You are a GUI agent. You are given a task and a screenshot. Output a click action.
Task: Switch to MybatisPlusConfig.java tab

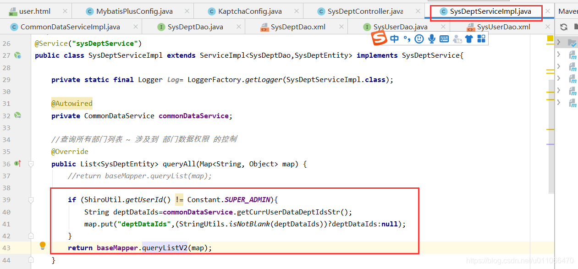point(133,11)
